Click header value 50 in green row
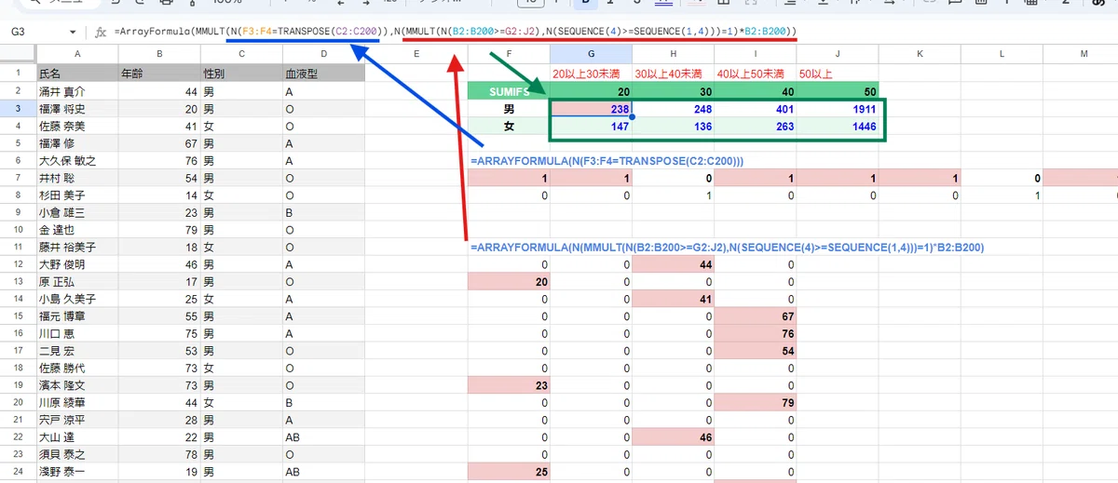 [x=838, y=91]
